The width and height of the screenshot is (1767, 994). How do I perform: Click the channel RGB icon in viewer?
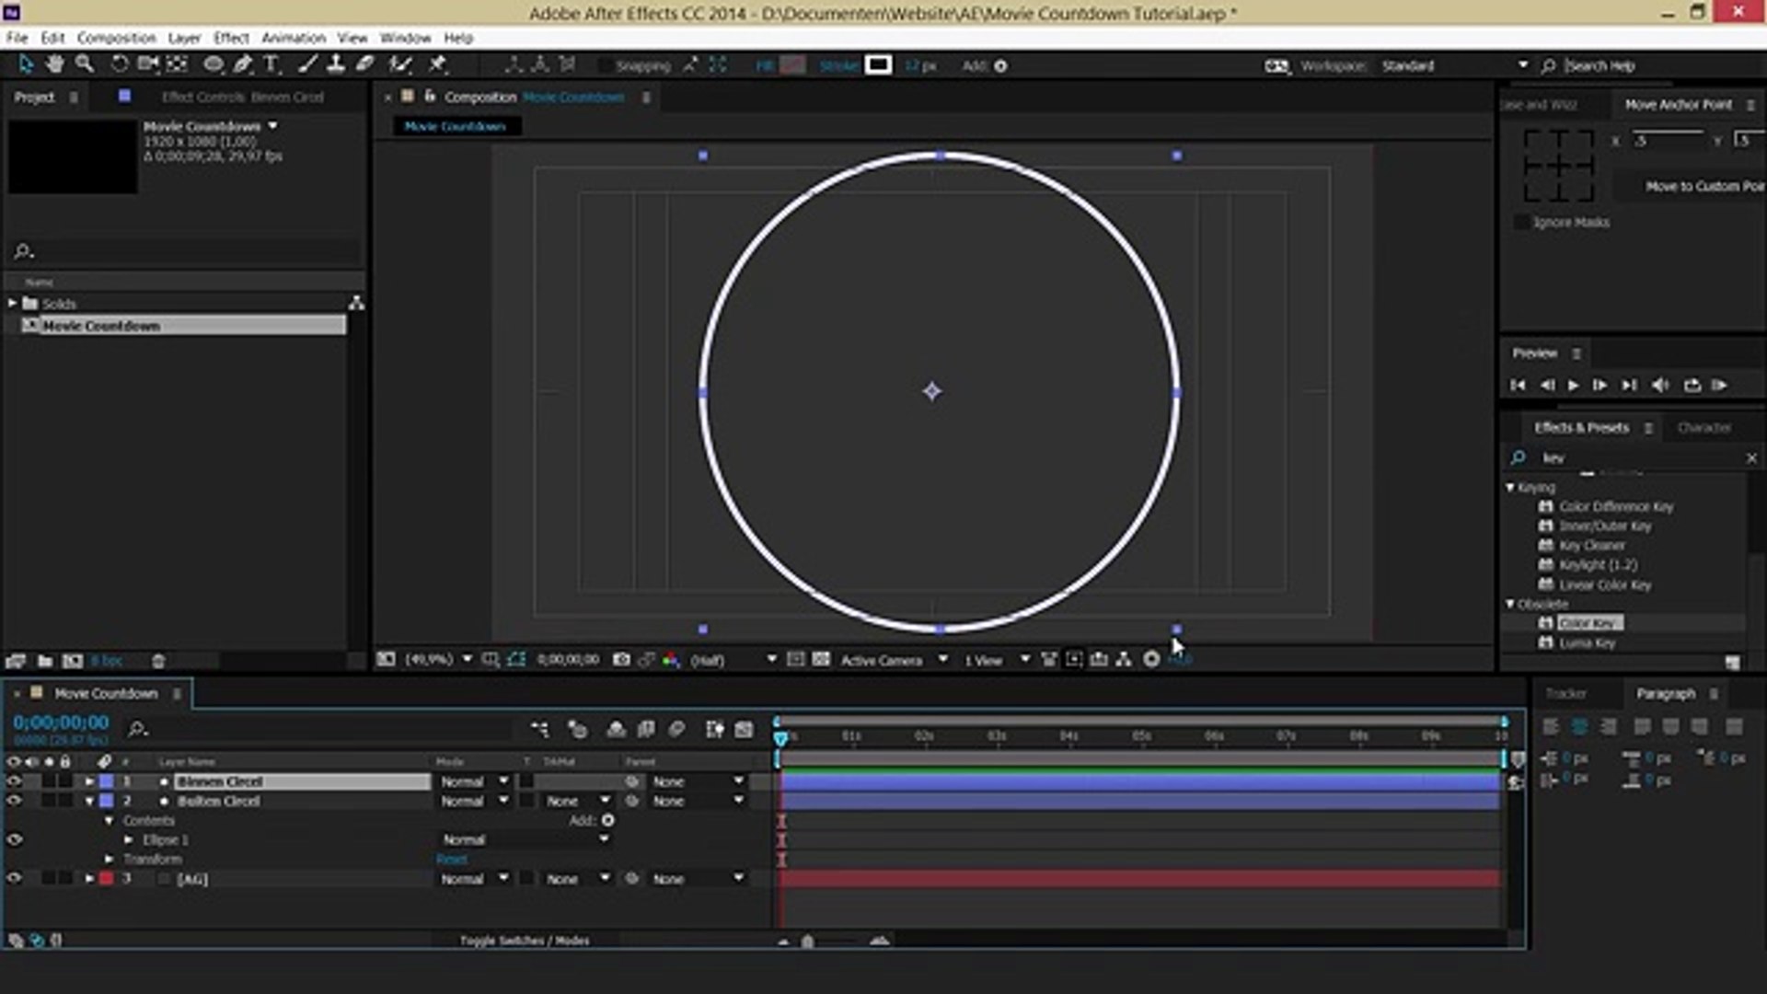click(x=672, y=659)
